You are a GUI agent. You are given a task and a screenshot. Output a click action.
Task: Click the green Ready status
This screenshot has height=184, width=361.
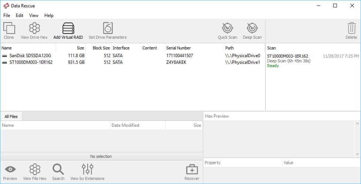pos(273,66)
